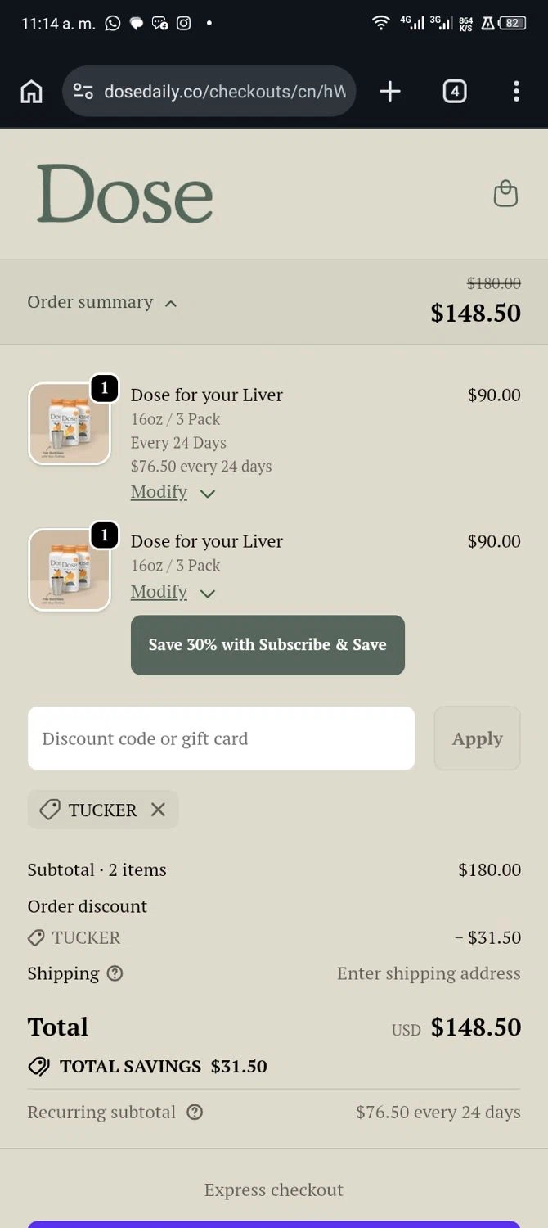Focus the discount code or gift card field
548x1228 pixels.
click(221, 738)
